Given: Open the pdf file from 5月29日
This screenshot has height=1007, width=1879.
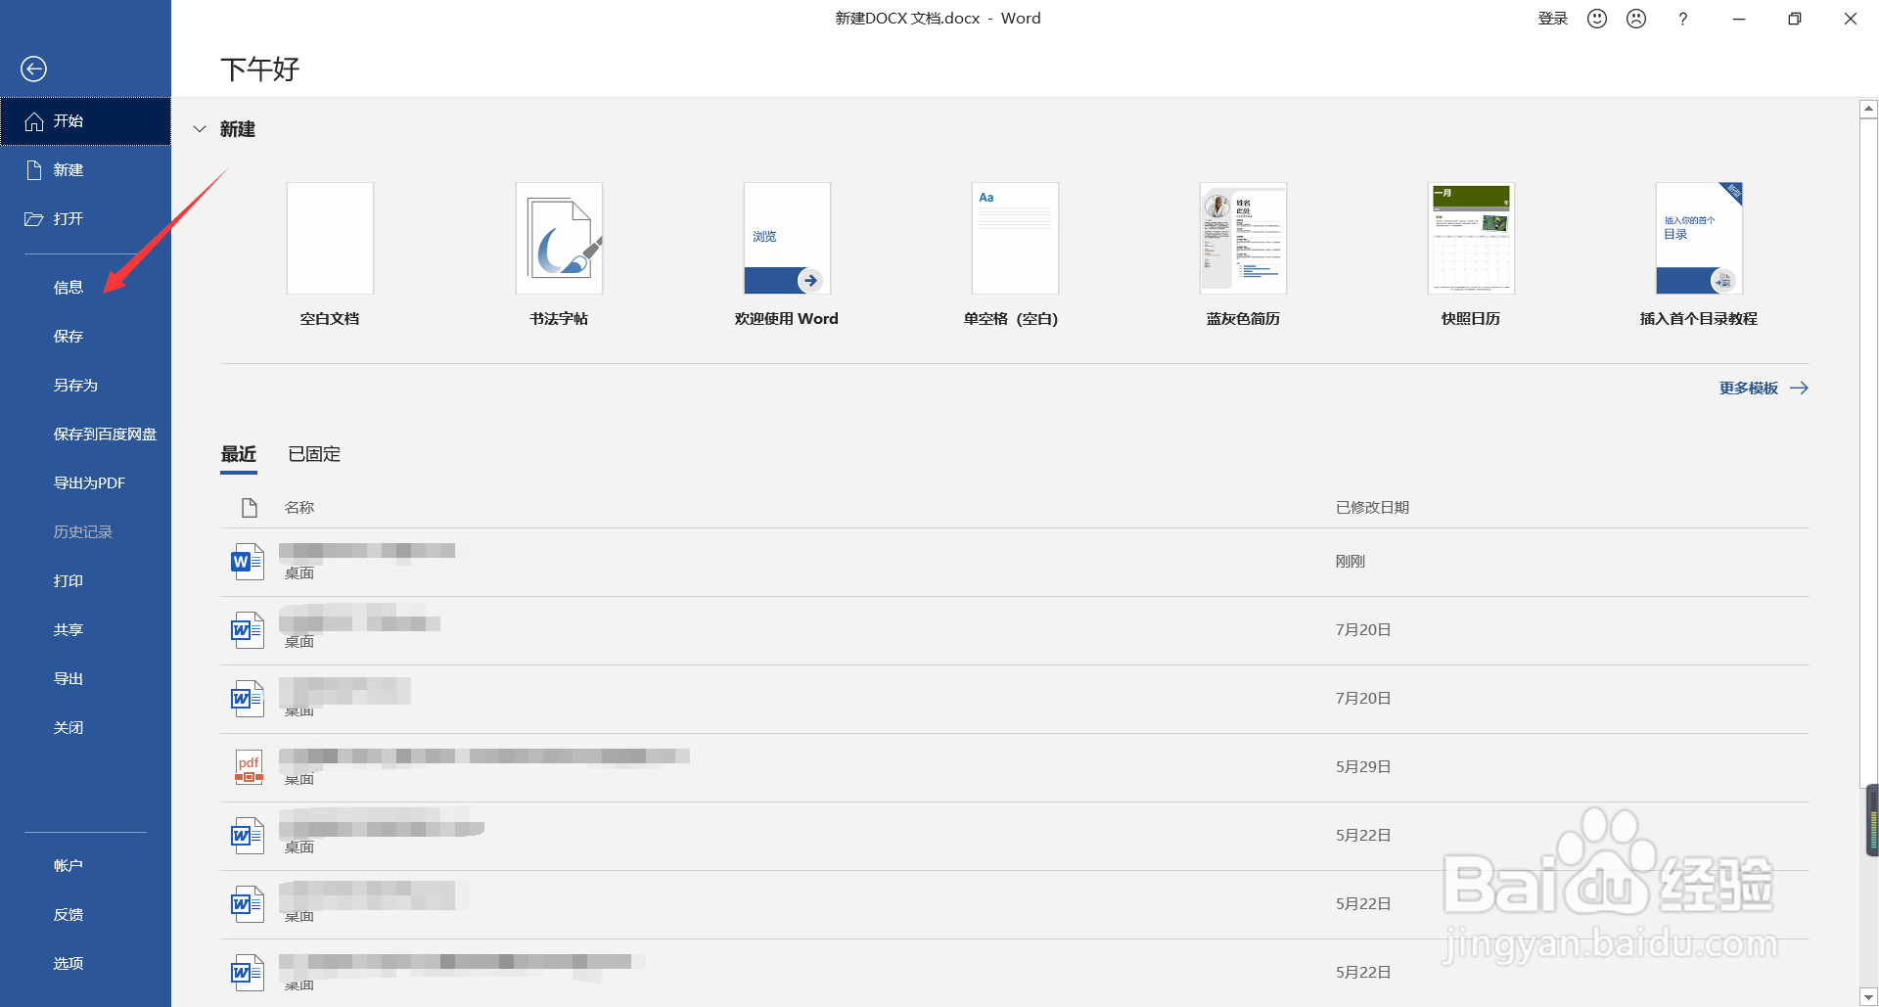Looking at the screenshot, I should coord(1014,768).
